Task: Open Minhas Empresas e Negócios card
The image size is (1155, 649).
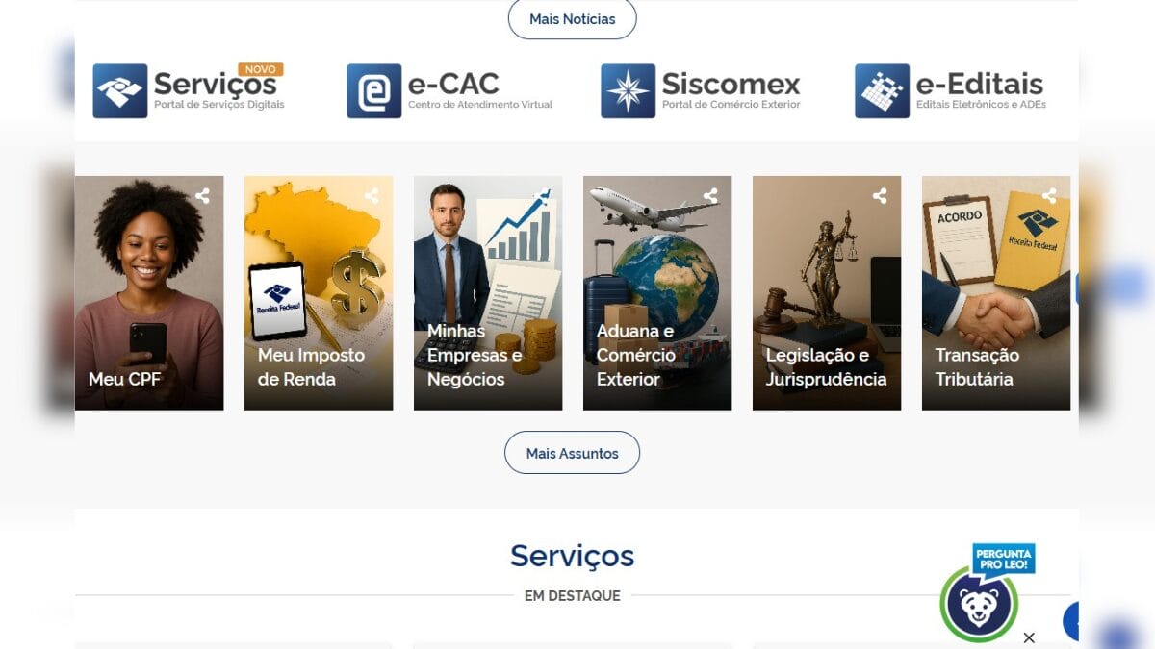Action: pyautogui.click(x=488, y=293)
